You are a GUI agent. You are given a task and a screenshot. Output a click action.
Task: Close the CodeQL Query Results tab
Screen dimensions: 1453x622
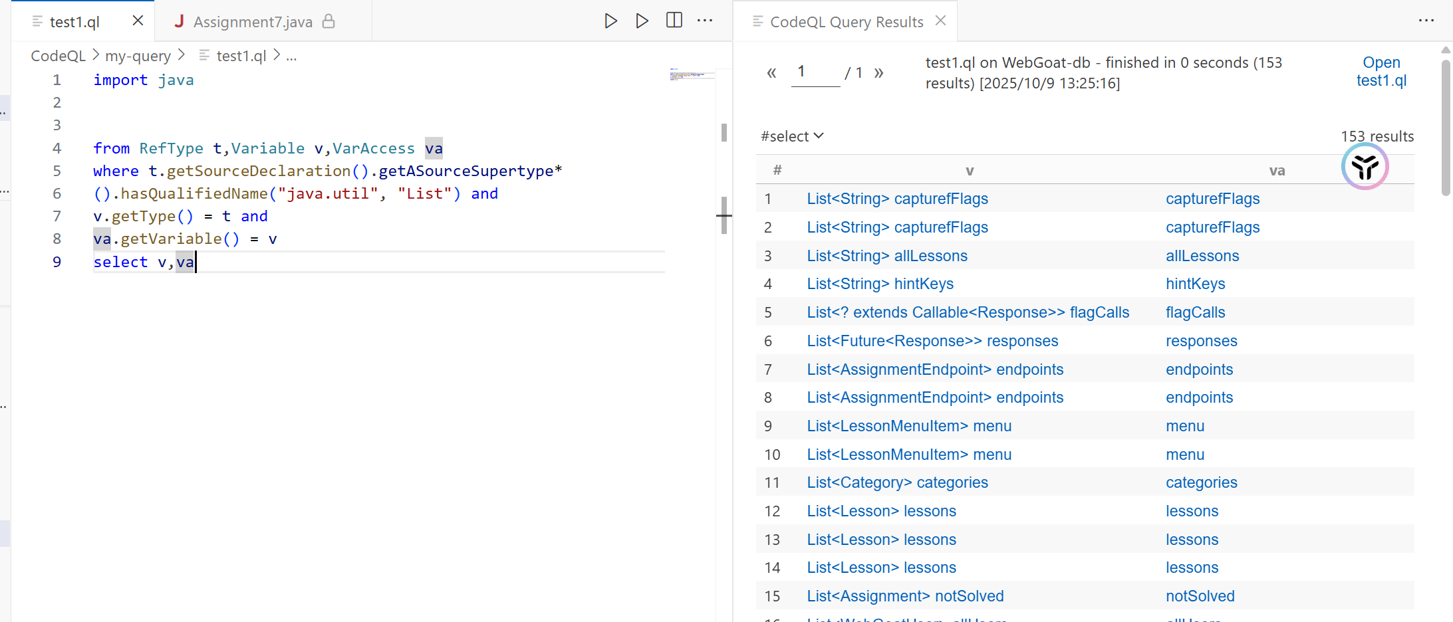[940, 21]
